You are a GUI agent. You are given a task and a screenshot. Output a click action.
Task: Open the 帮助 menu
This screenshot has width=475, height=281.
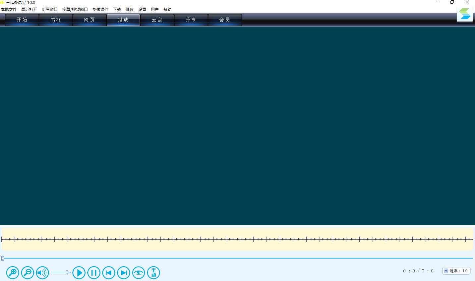(167, 10)
